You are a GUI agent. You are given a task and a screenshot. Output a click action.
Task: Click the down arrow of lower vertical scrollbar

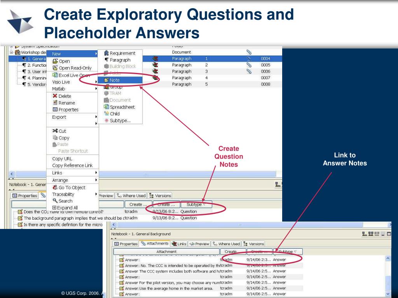pos(388,294)
